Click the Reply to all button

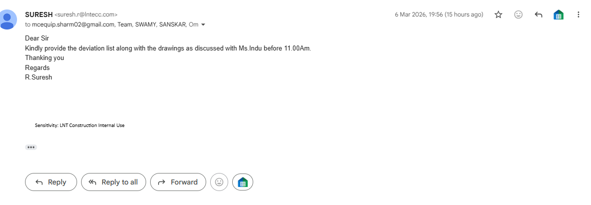coord(114,182)
